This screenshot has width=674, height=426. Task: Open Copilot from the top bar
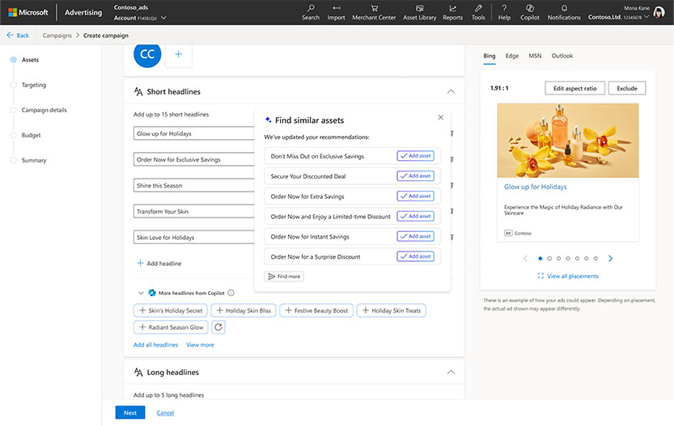(x=529, y=12)
